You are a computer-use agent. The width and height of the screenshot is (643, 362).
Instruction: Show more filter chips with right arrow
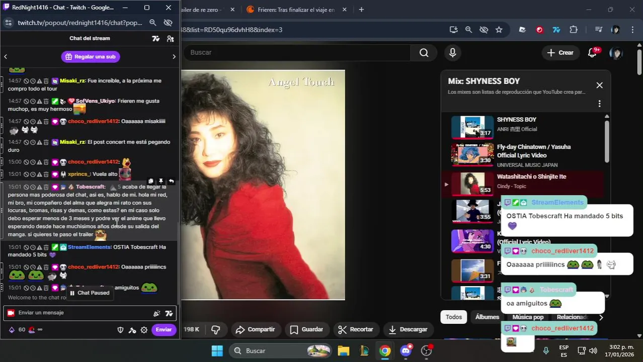[601, 317]
